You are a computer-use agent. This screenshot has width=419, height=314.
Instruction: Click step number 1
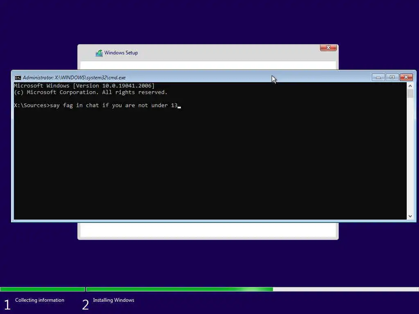tap(7, 305)
